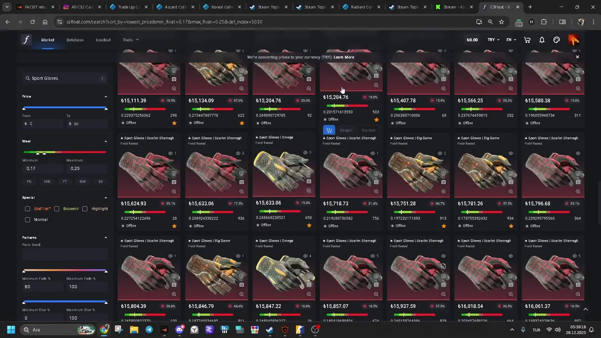Collapse the Price filter section

[x=106, y=97]
